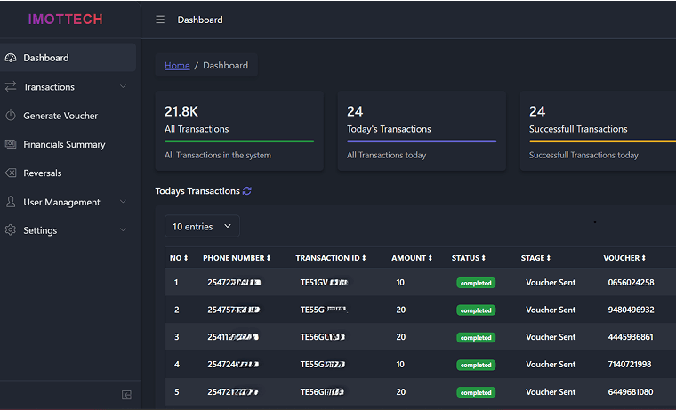The height and width of the screenshot is (410, 676).
Task: Select voucher number 9480496932
Action: pyautogui.click(x=631, y=310)
